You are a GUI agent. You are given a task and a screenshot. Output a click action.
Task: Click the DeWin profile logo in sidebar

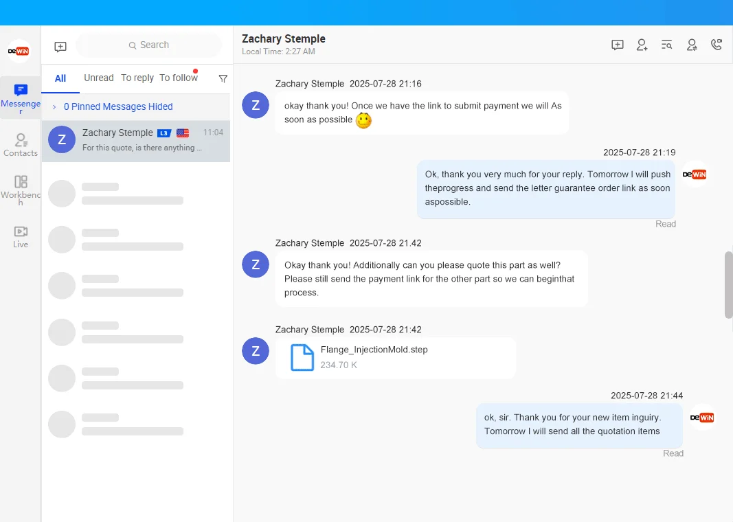[19, 51]
